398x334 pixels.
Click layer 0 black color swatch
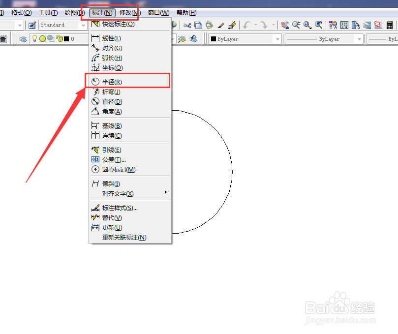pyautogui.click(x=66, y=39)
